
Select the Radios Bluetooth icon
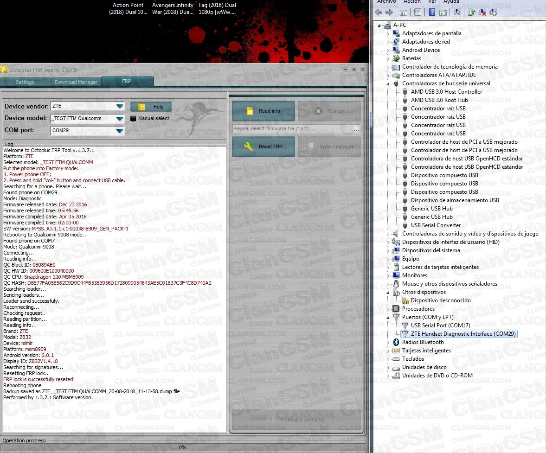pyautogui.click(x=396, y=342)
